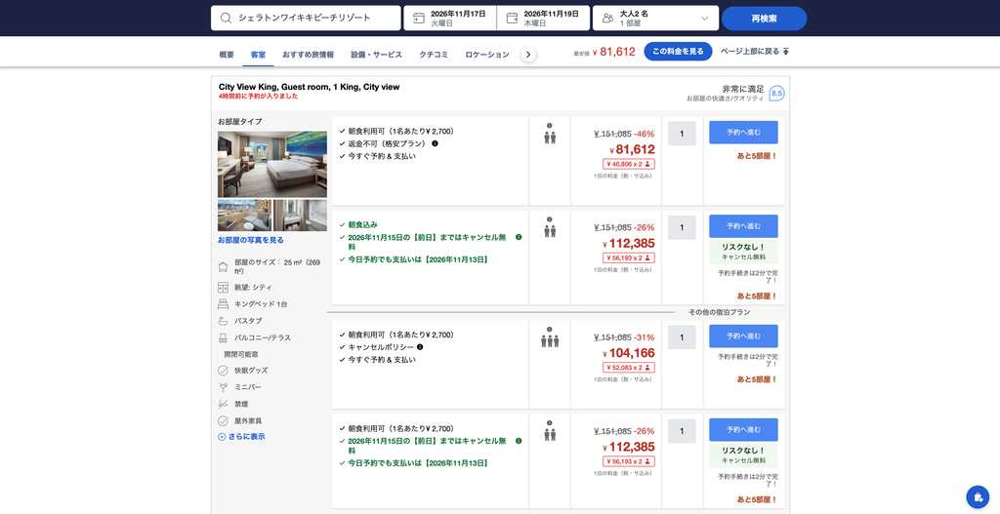Click the 再検索 button

[x=764, y=19]
